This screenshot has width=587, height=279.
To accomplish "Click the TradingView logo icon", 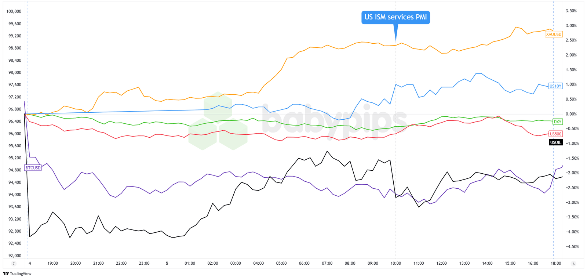I will tap(6, 273).
